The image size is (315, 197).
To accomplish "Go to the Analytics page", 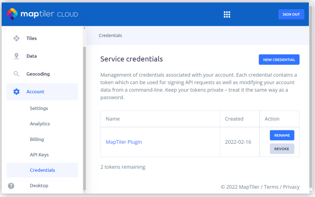I will [40, 124].
